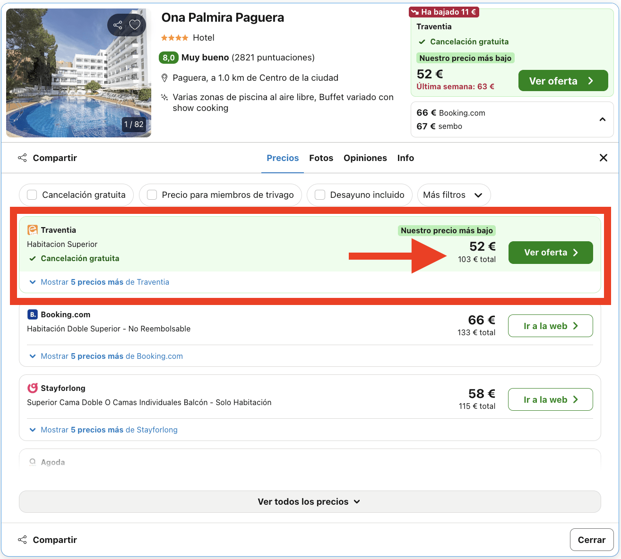Click the location pin icon beside Paguera
Viewport: 621px width, 559px height.
[x=164, y=78]
